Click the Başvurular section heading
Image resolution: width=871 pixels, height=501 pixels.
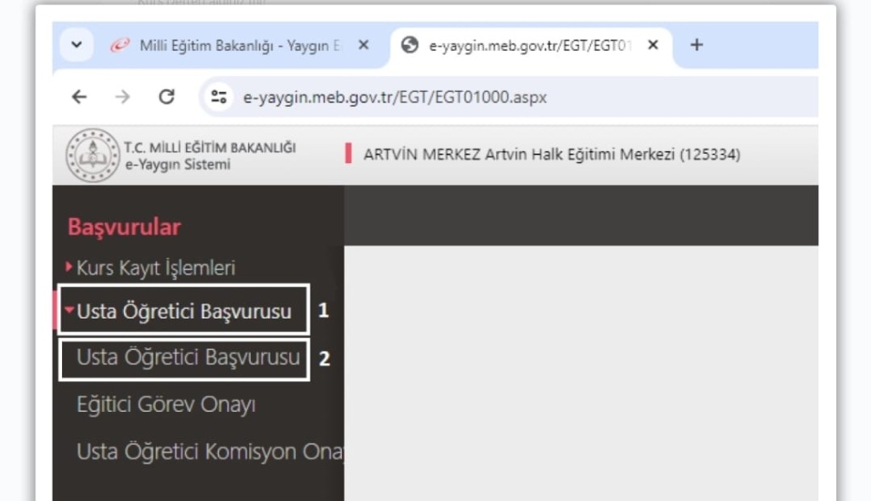coord(124,227)
